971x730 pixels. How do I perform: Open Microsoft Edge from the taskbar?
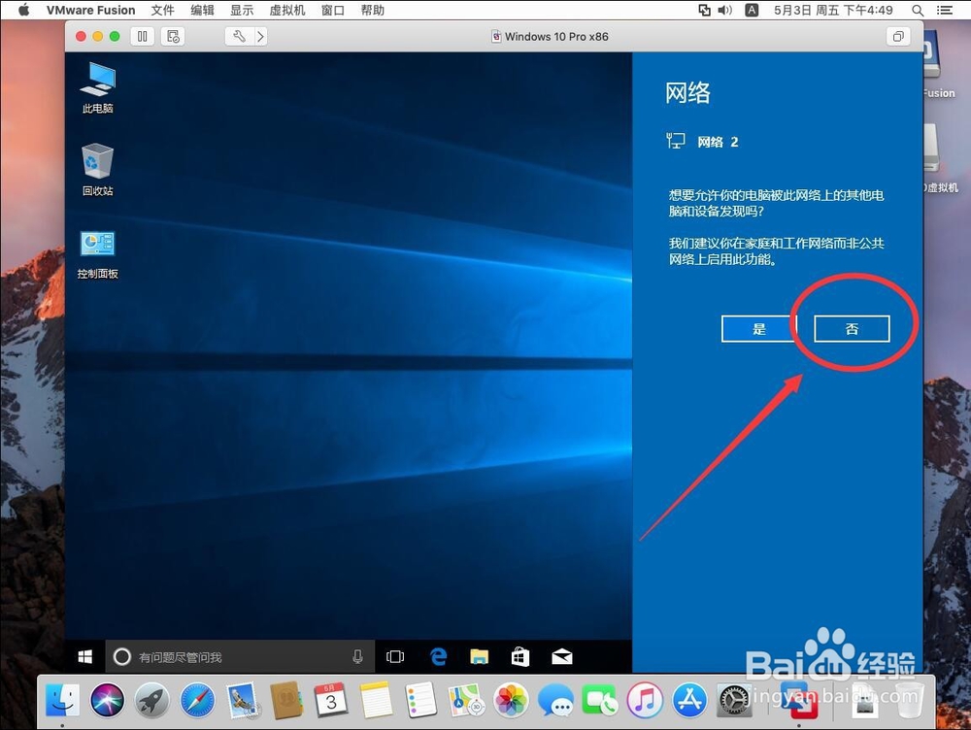coord(438,656)
